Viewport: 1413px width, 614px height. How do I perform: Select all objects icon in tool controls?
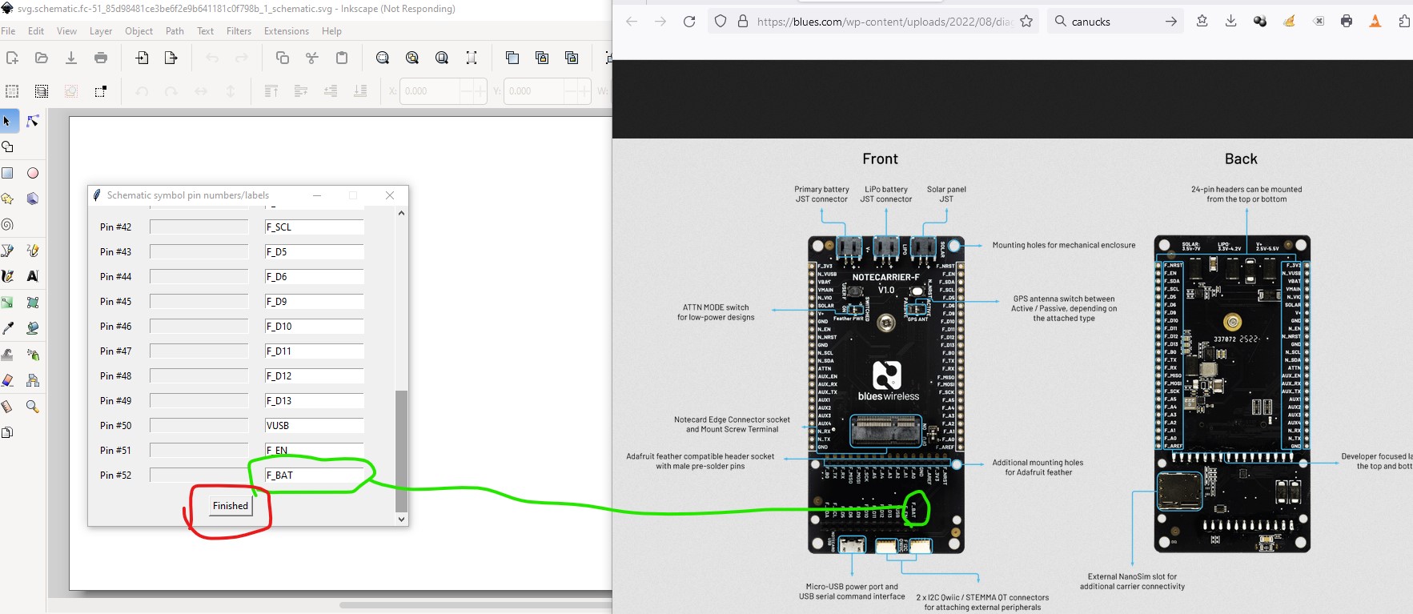[12, 91]
